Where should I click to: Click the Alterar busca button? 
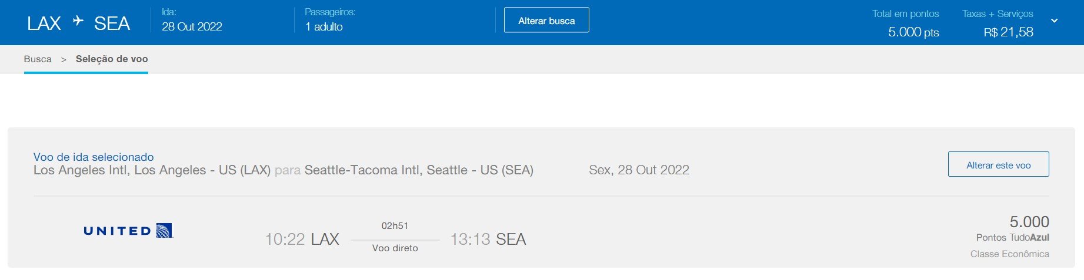pos(546,21)
